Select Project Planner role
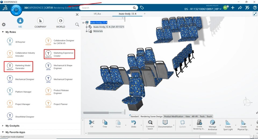The height and width of the screenshot is (139, 258). pos(56,104)
